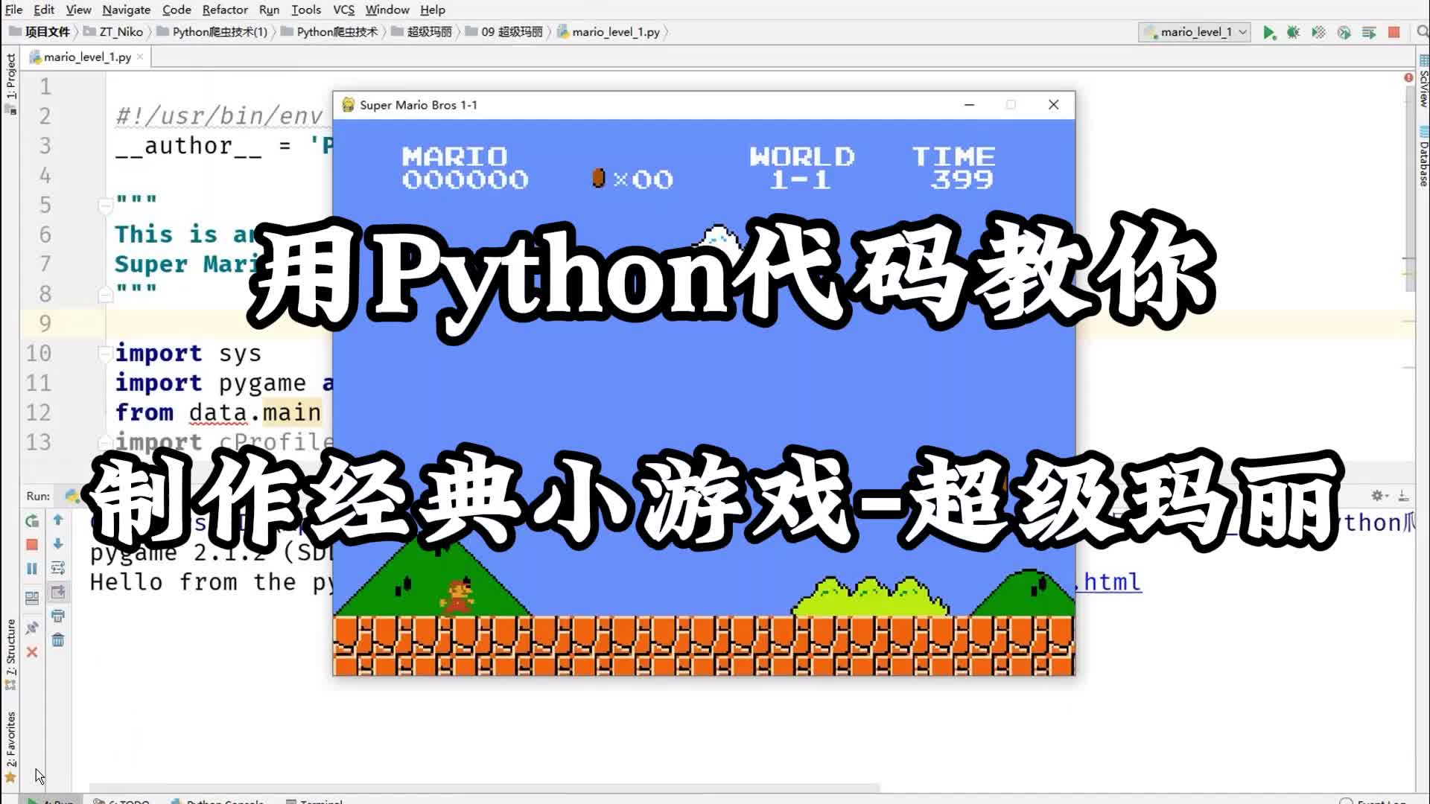Start debugging with the Debug bug icon
Viewport: 1430px width, 804px height.
point(1294,33)
